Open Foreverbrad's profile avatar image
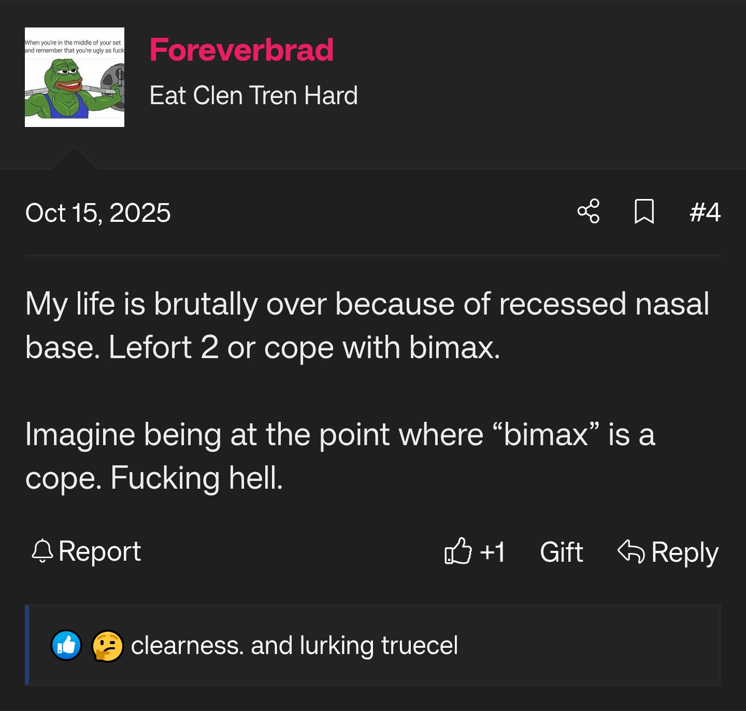The height and width of the screenshot is (711, 746). click(x=75, y=76)
